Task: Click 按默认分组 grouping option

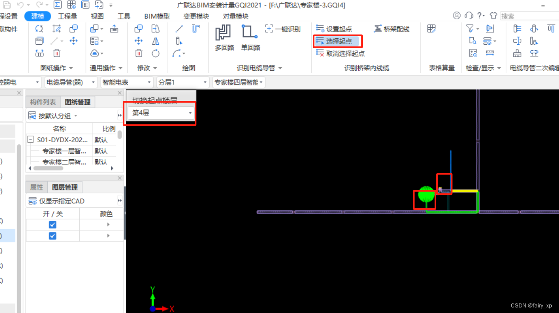Action: [x=52, y=115]
